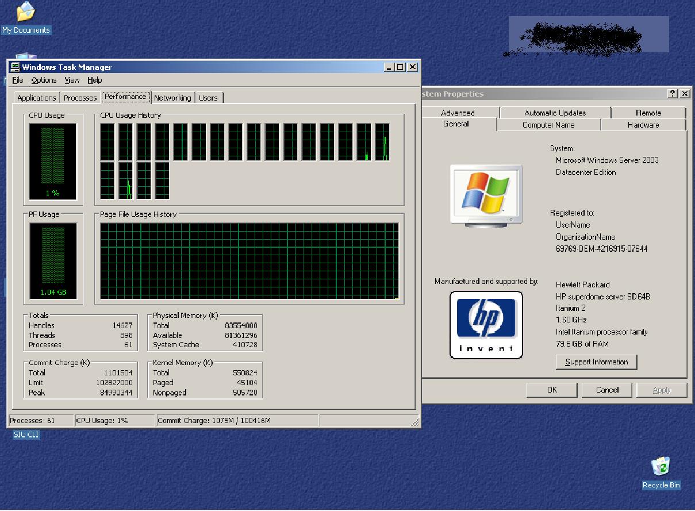Click the PF Usage gauge showing 1.04 GB
Image resolution: width=695 pixels, height=511 pixels.
click(x=53, y=261)
